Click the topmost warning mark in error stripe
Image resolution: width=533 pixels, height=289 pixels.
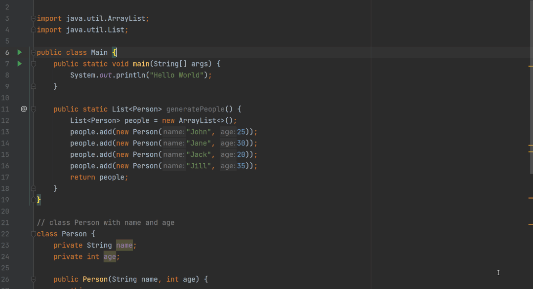[x=531, y=66]
